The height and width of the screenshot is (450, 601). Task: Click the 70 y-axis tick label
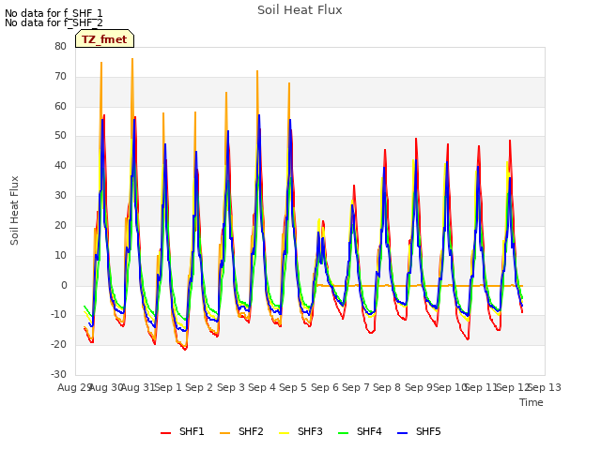click(60, 77)
